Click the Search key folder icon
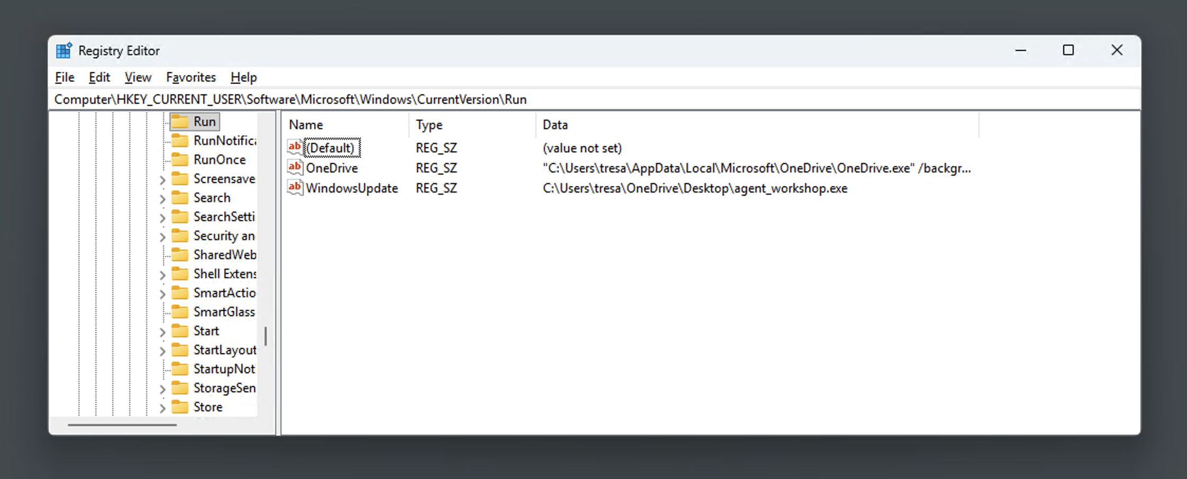The width and height of the screenshot is (1187, 479). point(180,198)
